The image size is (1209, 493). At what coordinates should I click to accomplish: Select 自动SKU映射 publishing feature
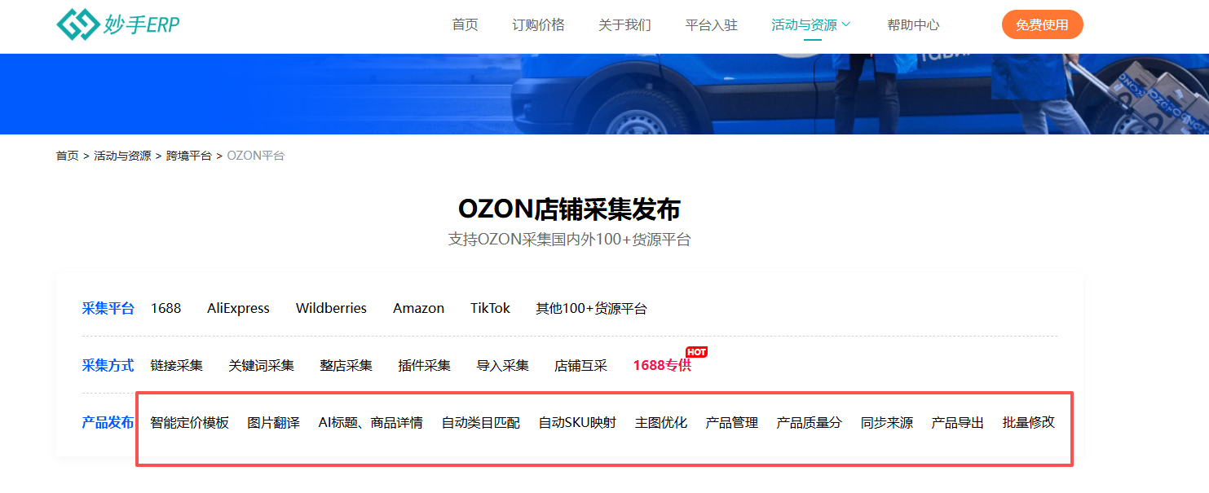(x=577, y=422)
